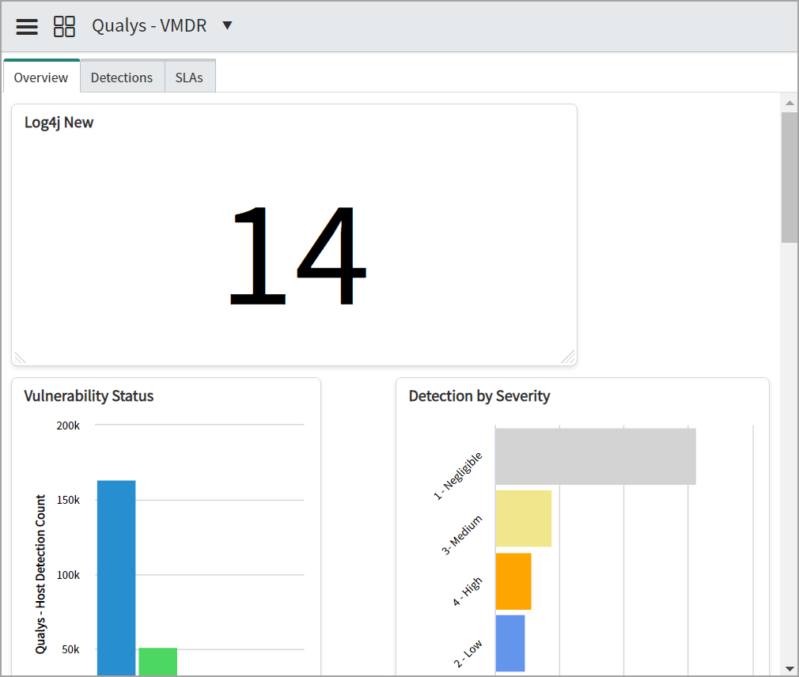Click the scrollbar down arrow

(790, 668)
